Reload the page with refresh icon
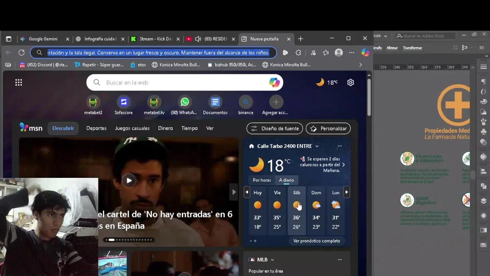The width and height of the screenshot is (490, 276). (x=21, y=53)
